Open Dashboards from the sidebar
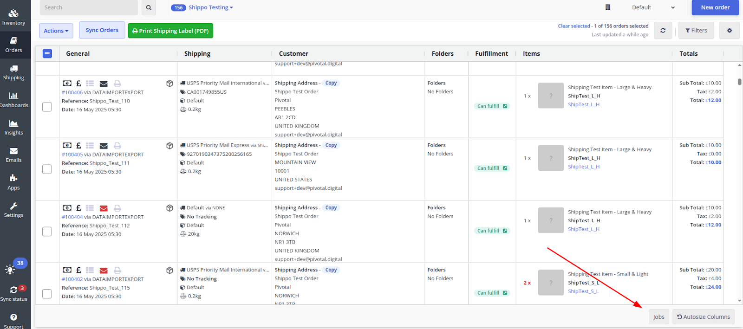This screenshot has width=743, height=329. point(14,100)
